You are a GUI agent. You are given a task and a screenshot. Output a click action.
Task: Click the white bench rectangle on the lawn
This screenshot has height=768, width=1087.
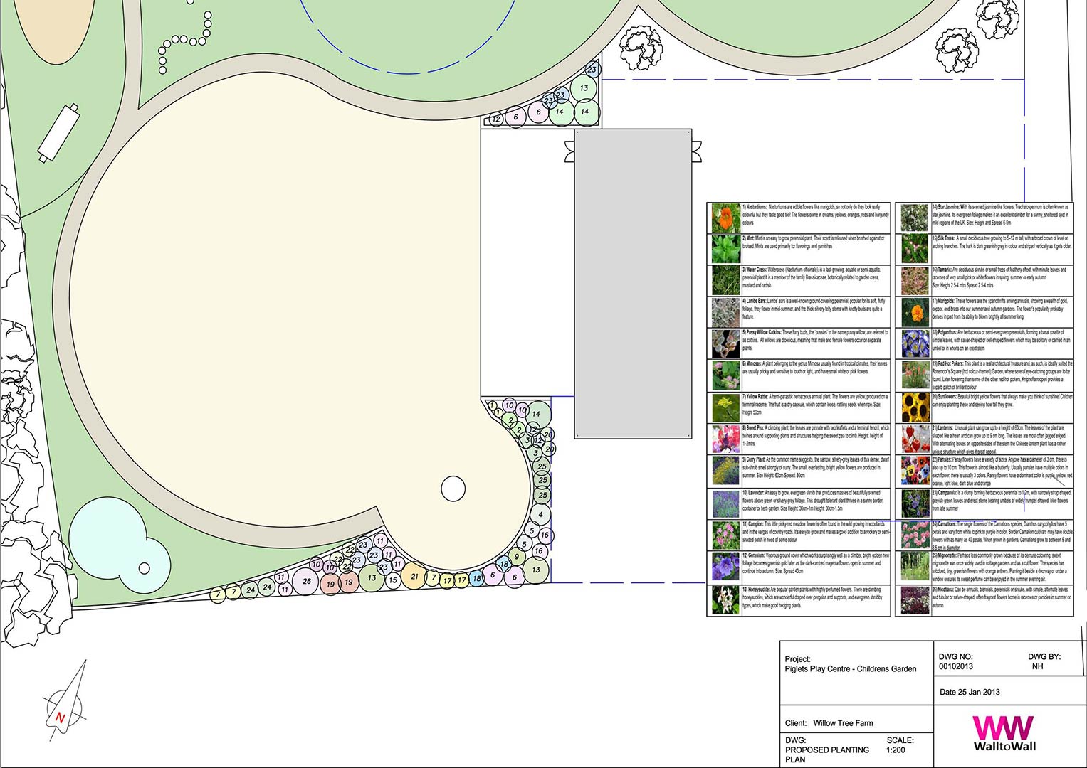point(58,132)
